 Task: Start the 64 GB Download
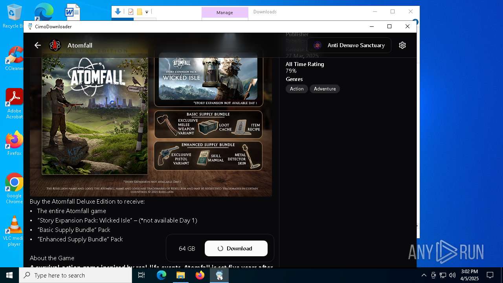(x=236, y=248)
